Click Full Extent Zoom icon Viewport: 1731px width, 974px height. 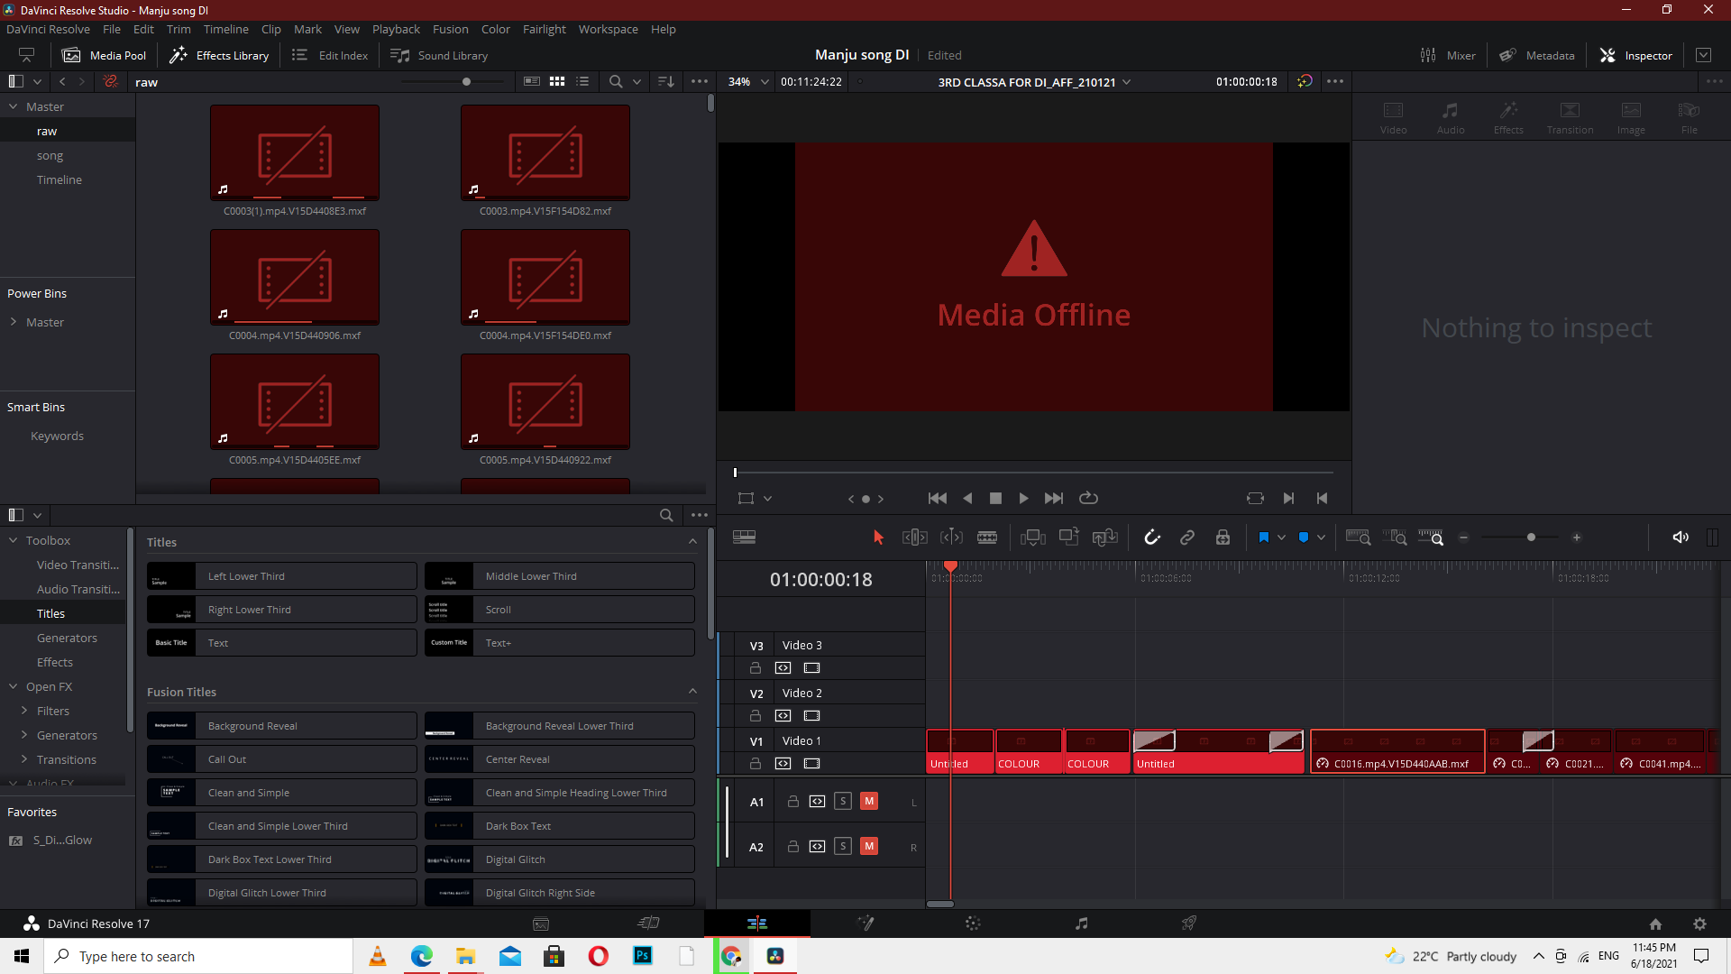tap(1359, 538)
